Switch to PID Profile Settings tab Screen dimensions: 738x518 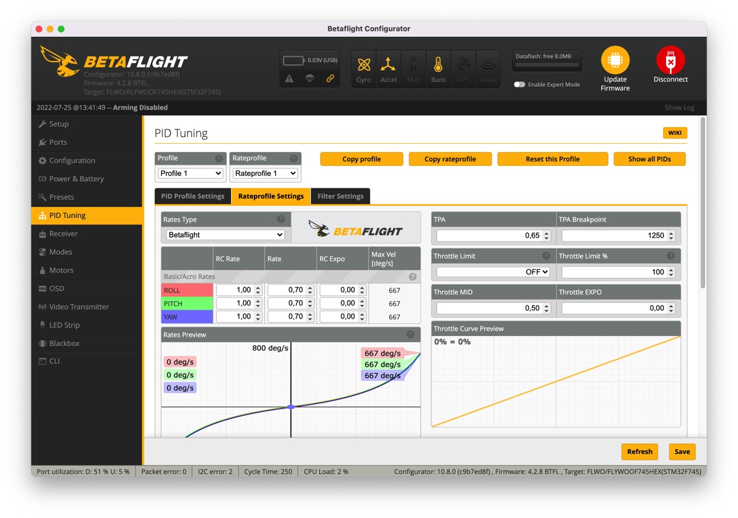[x=192, y=196]
